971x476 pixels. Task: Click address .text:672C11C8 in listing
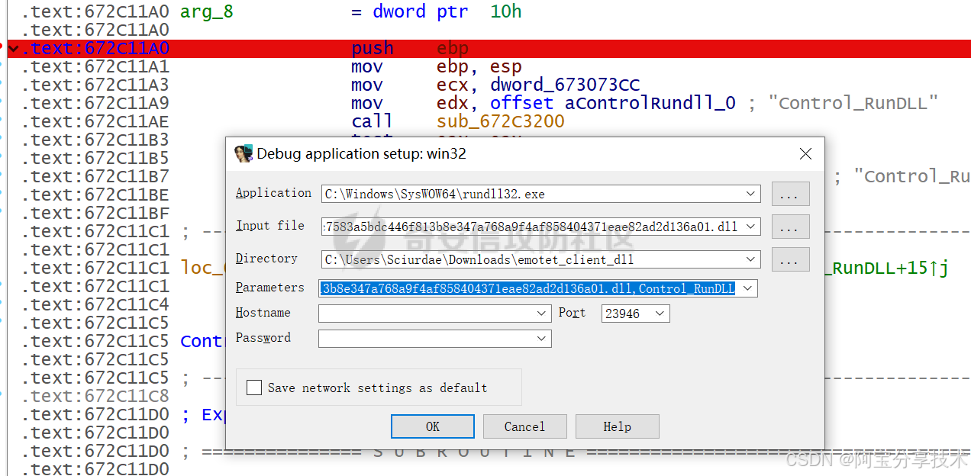tap(95, 396)
